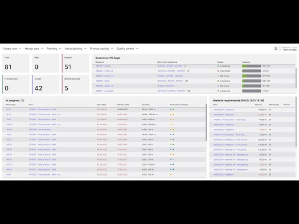Open the user profile at top right
The image size is (299, 224).
[290, 49]
